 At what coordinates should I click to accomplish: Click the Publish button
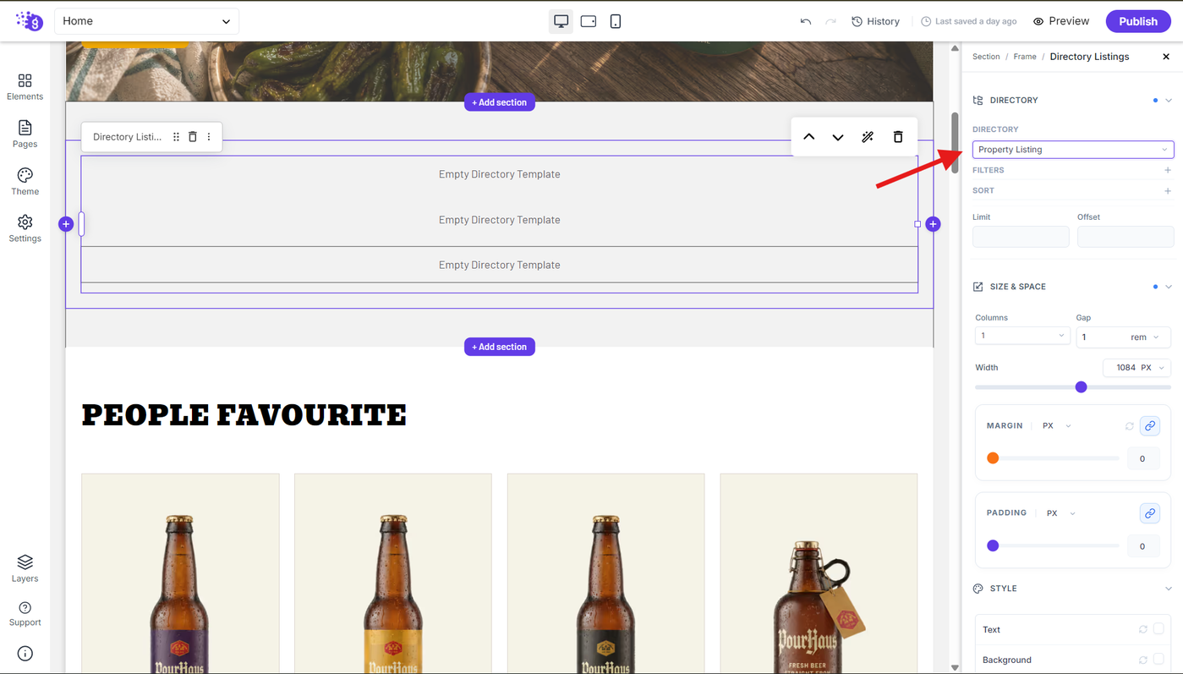pos(1137,21)
